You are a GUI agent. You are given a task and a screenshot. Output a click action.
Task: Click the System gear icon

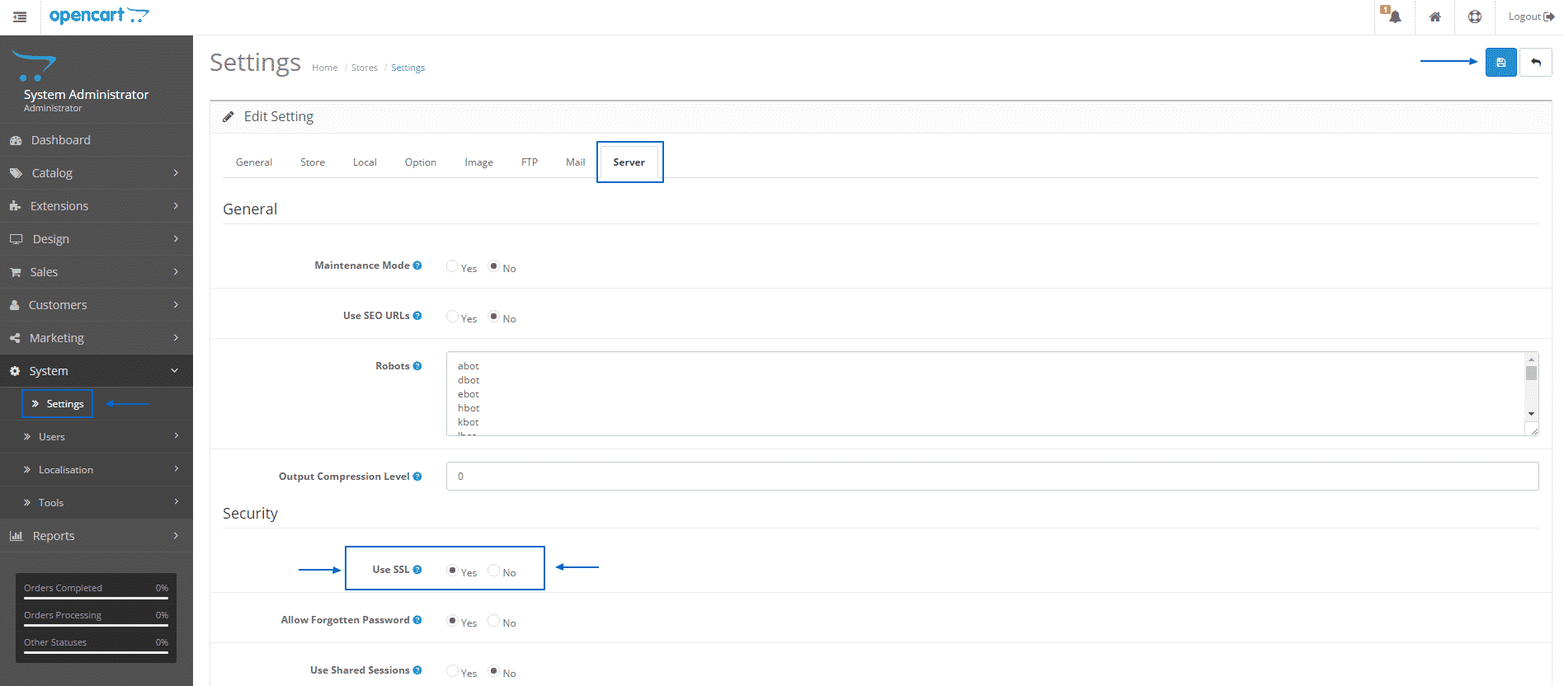15,371
